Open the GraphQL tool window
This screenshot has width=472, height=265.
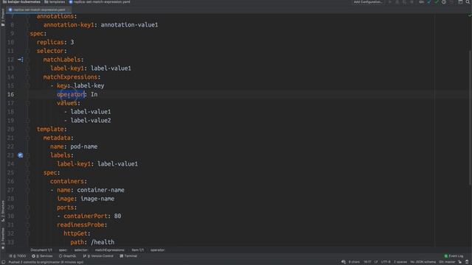(67, 256)
